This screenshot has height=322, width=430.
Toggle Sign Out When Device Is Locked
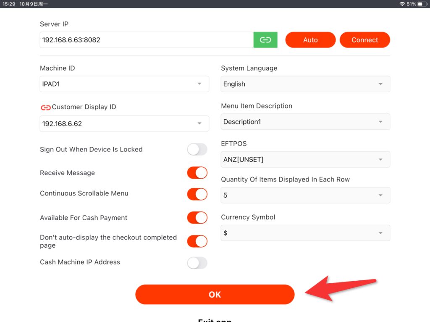click(197, 149)
